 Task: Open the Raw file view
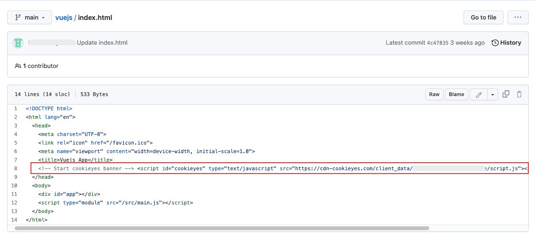pyautogui.click(x=434, y=94)
